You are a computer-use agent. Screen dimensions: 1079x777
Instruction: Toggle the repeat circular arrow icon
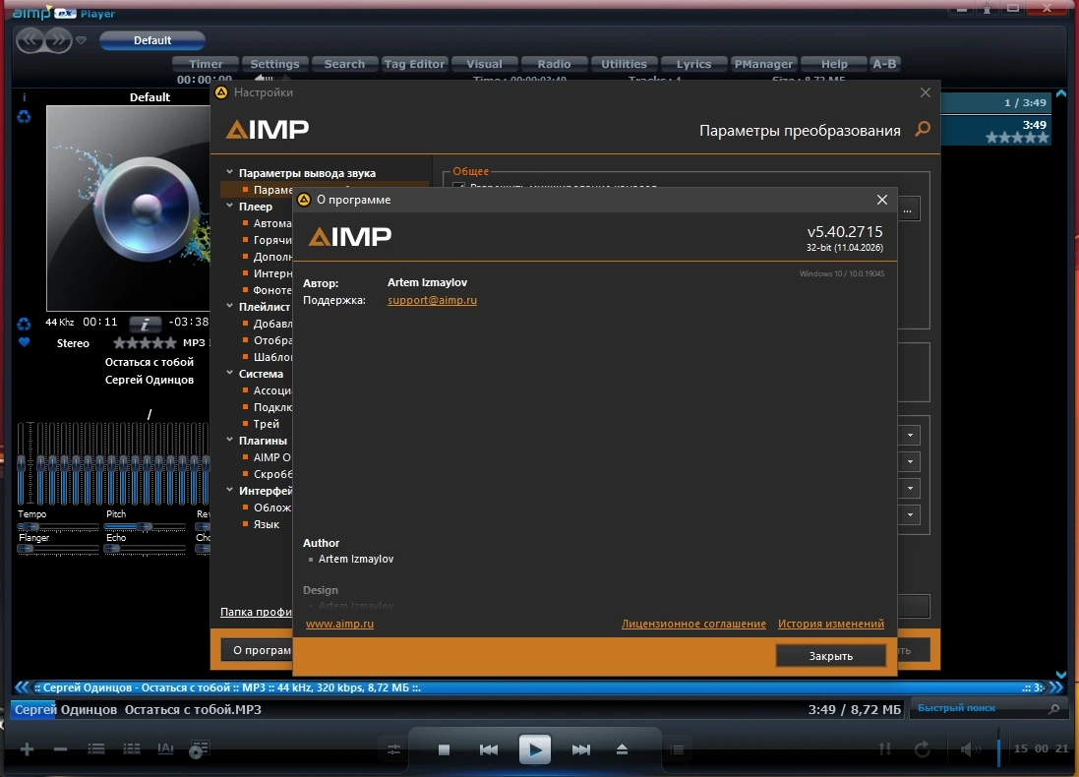tap(922, 748)
